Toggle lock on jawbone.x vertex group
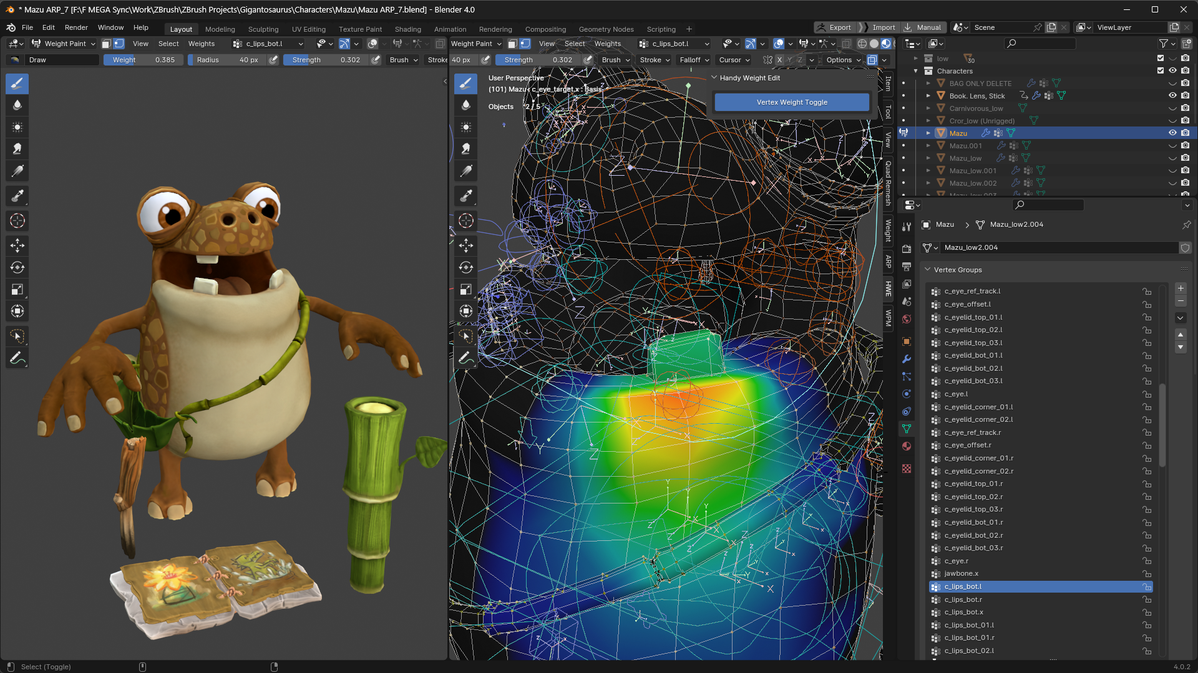The height and width of the screenshot is (673, 1198). tap(1147, 574)
